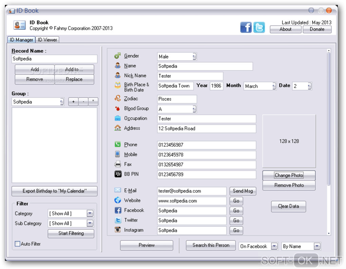The image size is (346, 269).
Task: Click the Search this Person button
Action: pyautogui.click(x=211, y=245)
